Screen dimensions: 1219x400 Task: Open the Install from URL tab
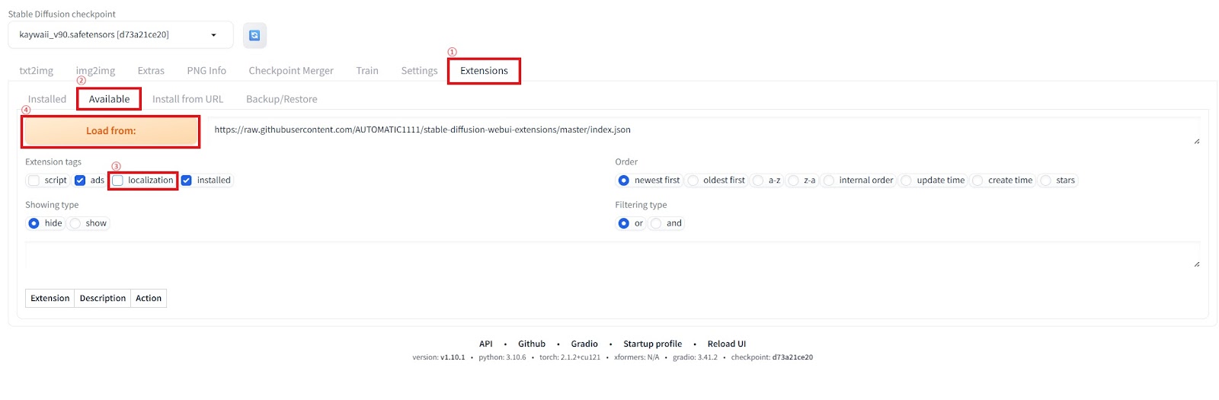click(x=187, y=99)
